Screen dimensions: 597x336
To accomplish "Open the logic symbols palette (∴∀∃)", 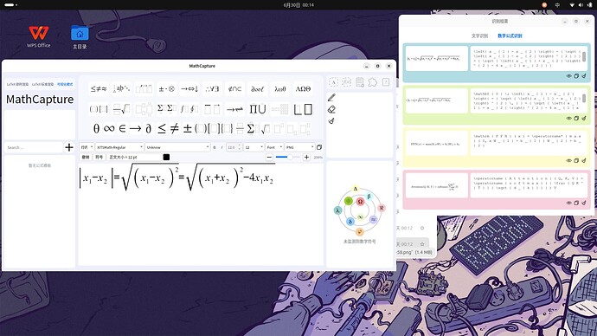I will [212, 88].
